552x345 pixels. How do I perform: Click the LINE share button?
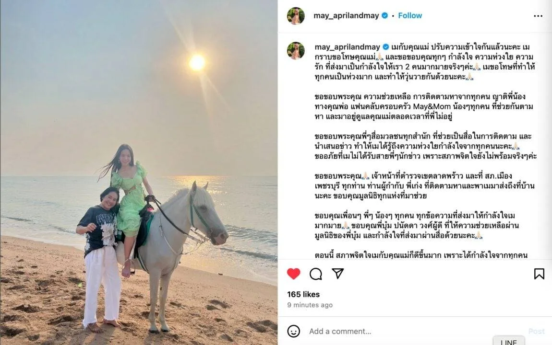(509, 341)
